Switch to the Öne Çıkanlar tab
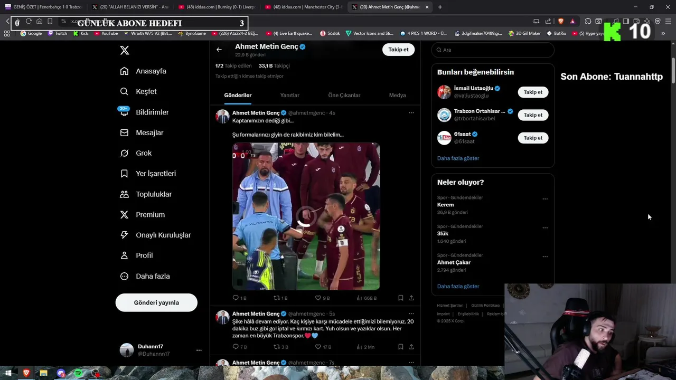 [344, 96]
